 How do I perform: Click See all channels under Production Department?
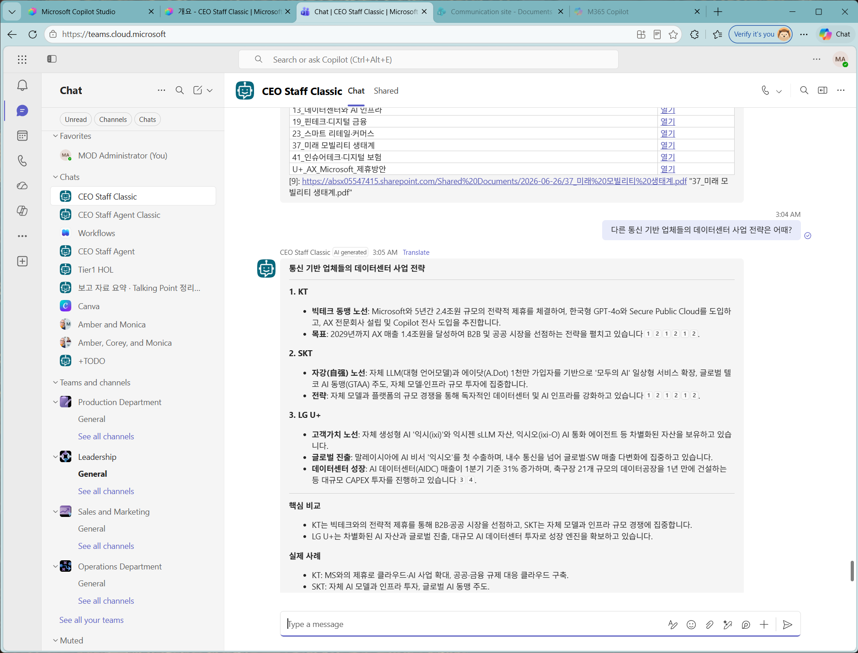pos(106,436)
